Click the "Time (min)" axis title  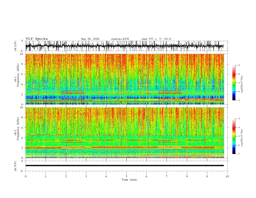coord(129,180)
